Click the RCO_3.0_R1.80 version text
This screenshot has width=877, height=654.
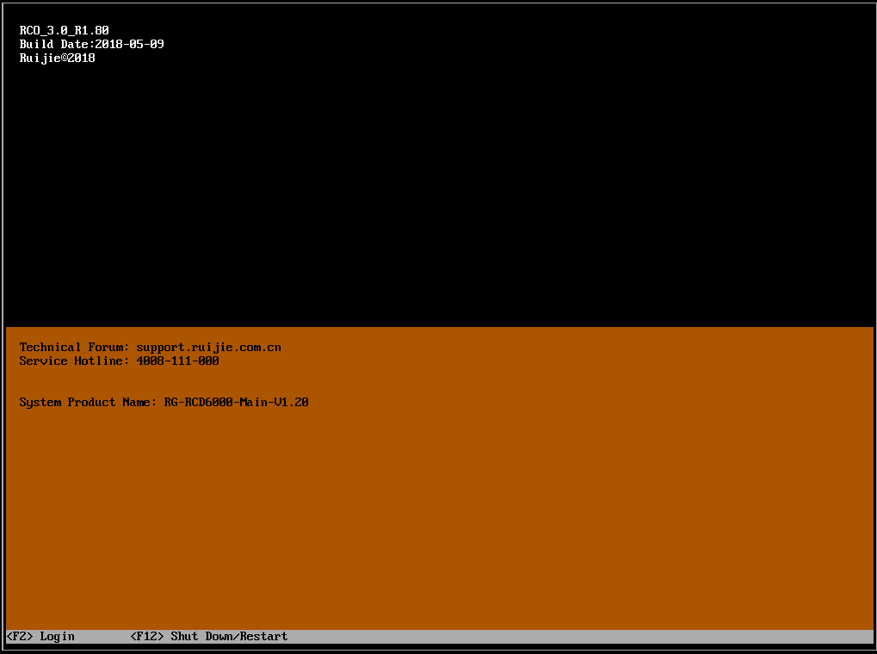pos(65,31)
